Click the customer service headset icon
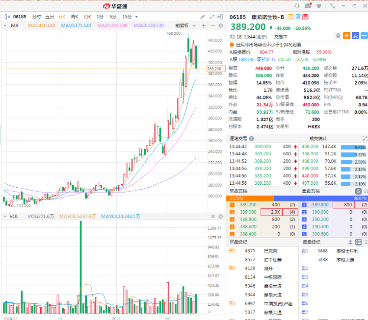The image size is (368, 320). (297, 6)
